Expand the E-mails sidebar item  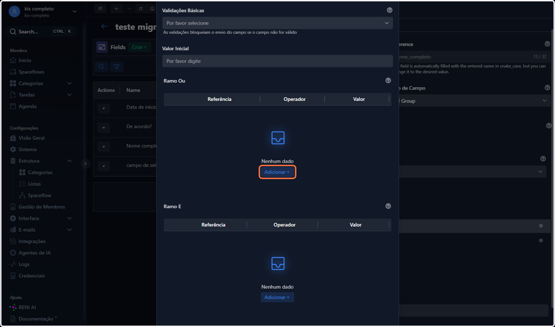[x=41, y=230]
